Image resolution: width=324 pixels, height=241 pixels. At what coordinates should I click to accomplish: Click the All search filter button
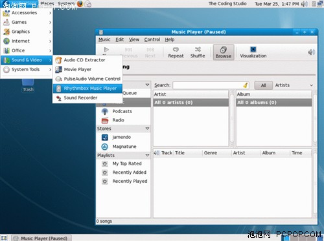pos(263,85)
